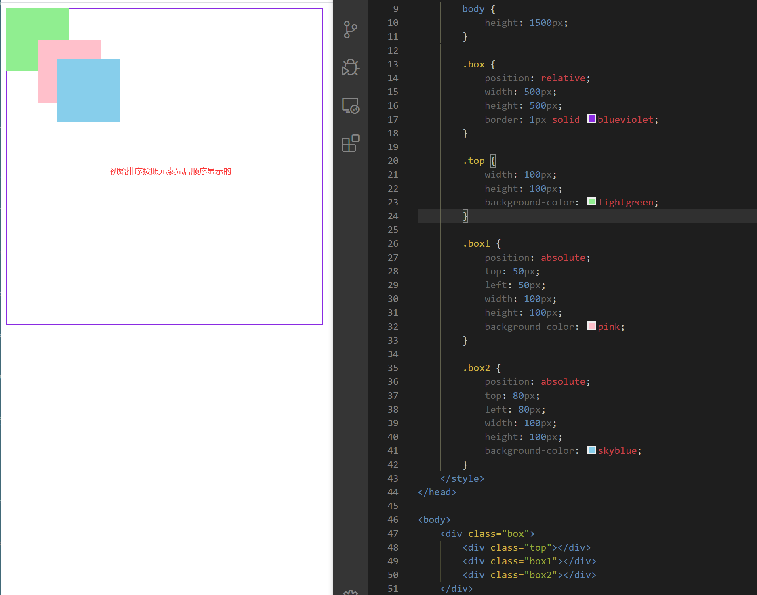Click the sky blue square in the preview
This screenshot has height=595, width=757.
(x=88, y=90)
